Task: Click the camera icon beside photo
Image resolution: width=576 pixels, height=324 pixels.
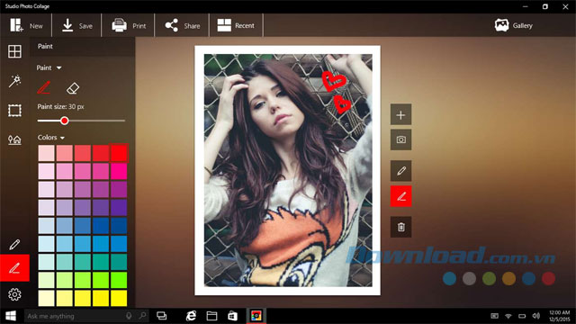Action: click(x=400, y=139)
